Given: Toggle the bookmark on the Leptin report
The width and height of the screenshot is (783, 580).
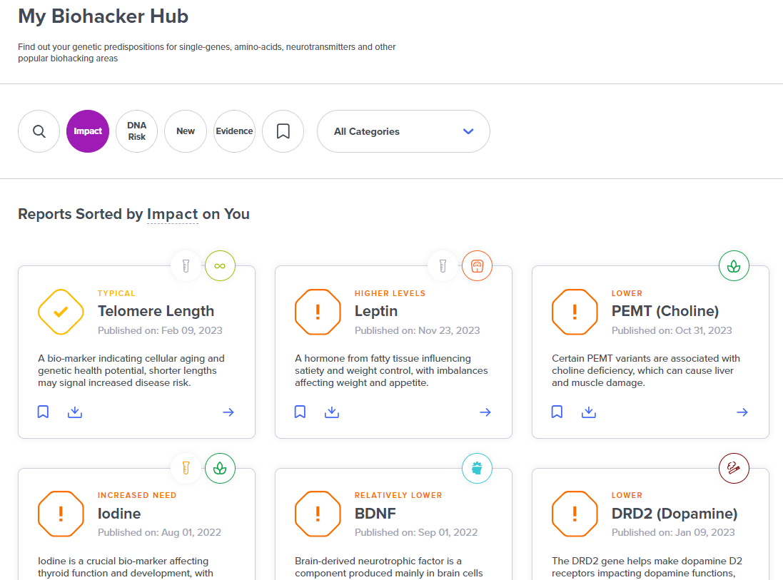Looking at the screenshot, I should pyautogui.click(x=300, y=412).
